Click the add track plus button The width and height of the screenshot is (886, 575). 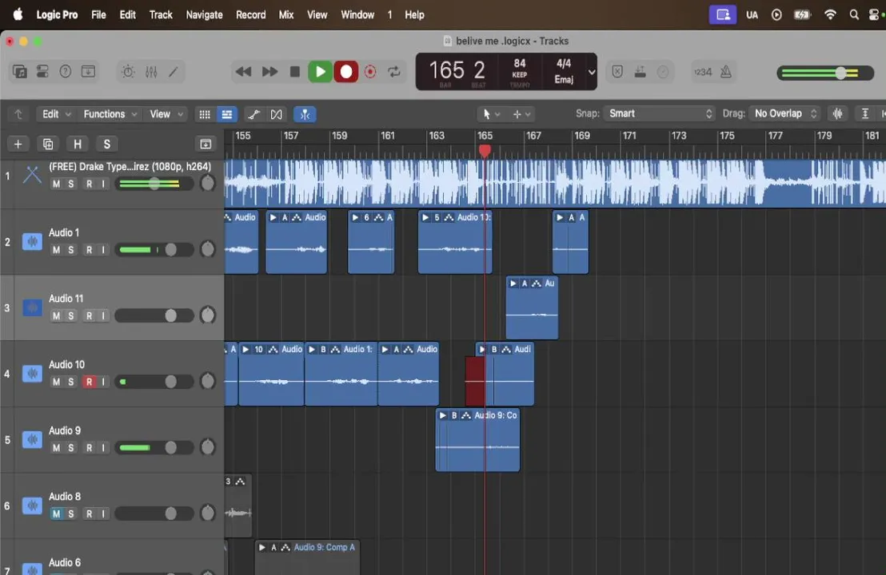point(18,145)
